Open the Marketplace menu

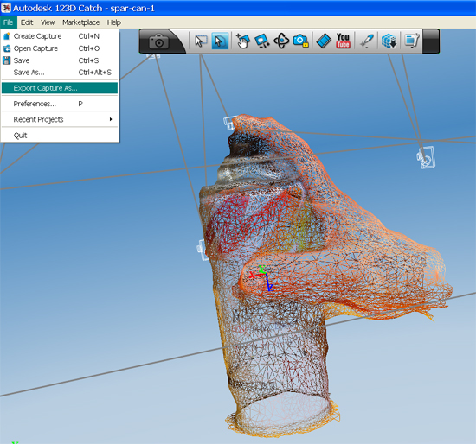(x=81, y=22)
